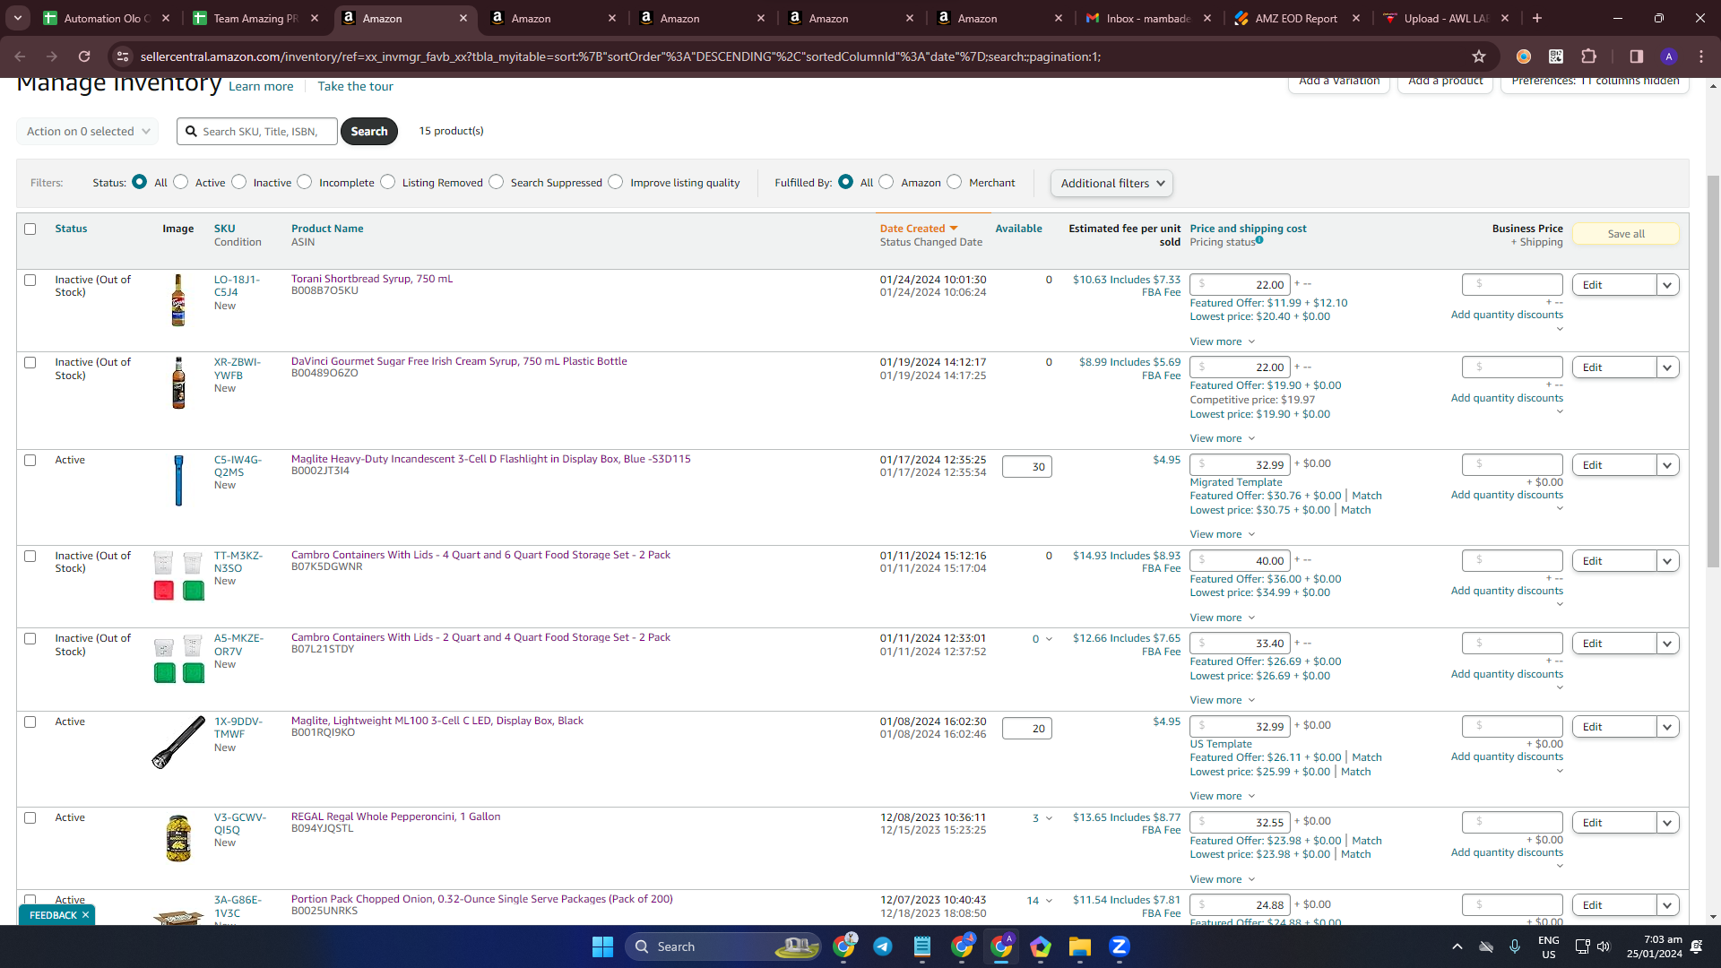Viewport: 1721px width, 968px height.
Task: Switch to the AMZ EOD Report tab
Action: (1297, 18)
